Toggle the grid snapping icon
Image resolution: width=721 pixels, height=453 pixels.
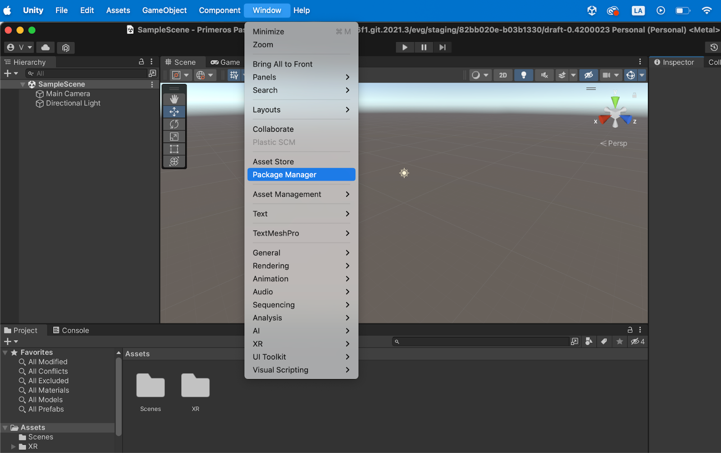pyautogui.click(x=234, y=75)
